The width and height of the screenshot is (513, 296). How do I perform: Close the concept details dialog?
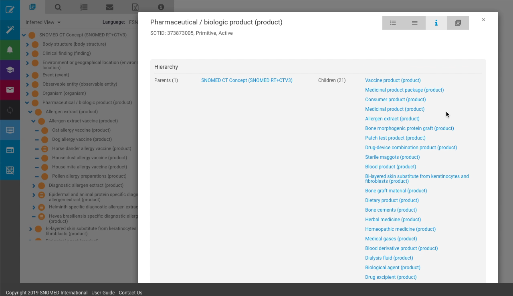click(x=483, y=20)
